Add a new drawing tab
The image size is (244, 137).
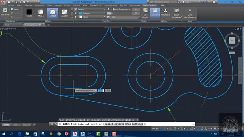[48, 25]
